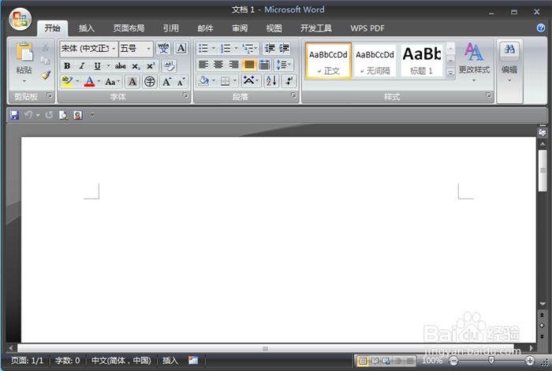
Task: Align text right
Action: pyautogui.click(x=233, y=65)
